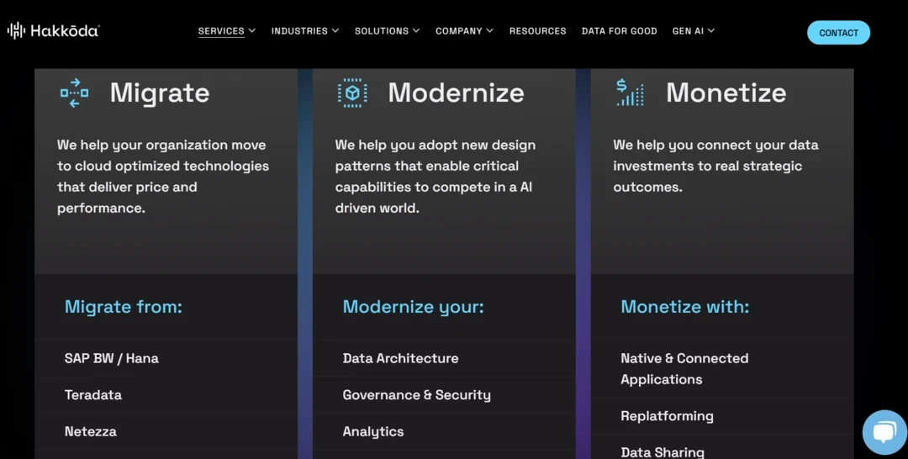The image size is (908, 459).
Task: Open Native & Connected Applications item
Action: (x=684, y=368)
